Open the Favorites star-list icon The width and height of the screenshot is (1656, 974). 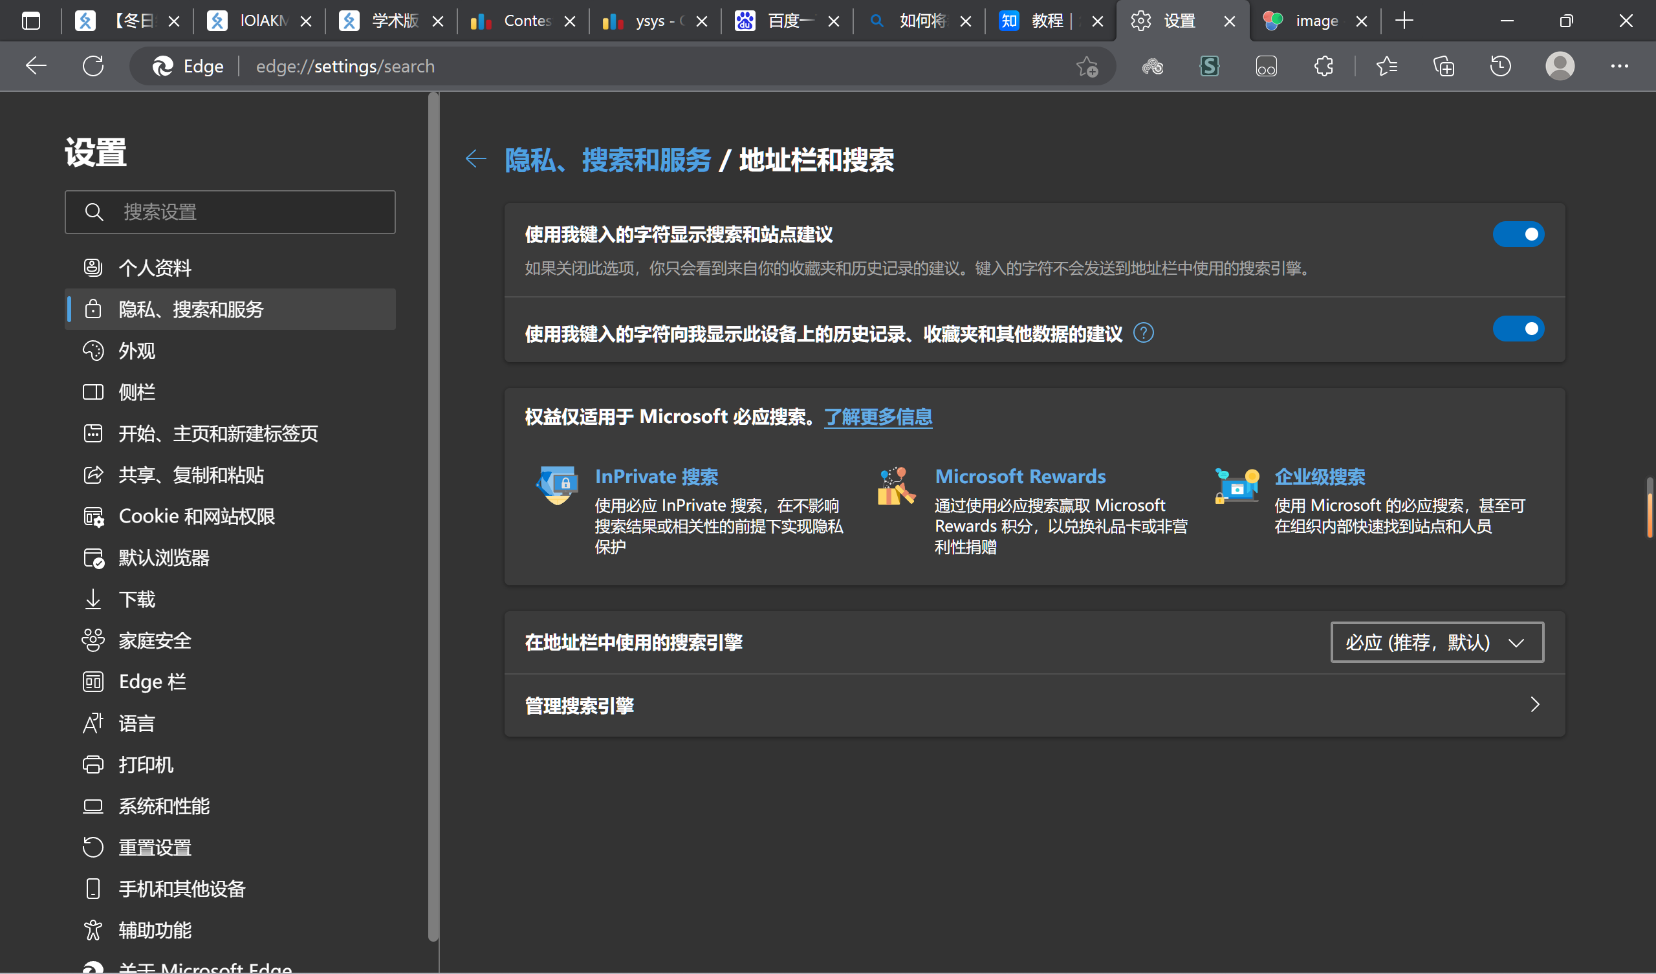click(x=1386, y=66)
